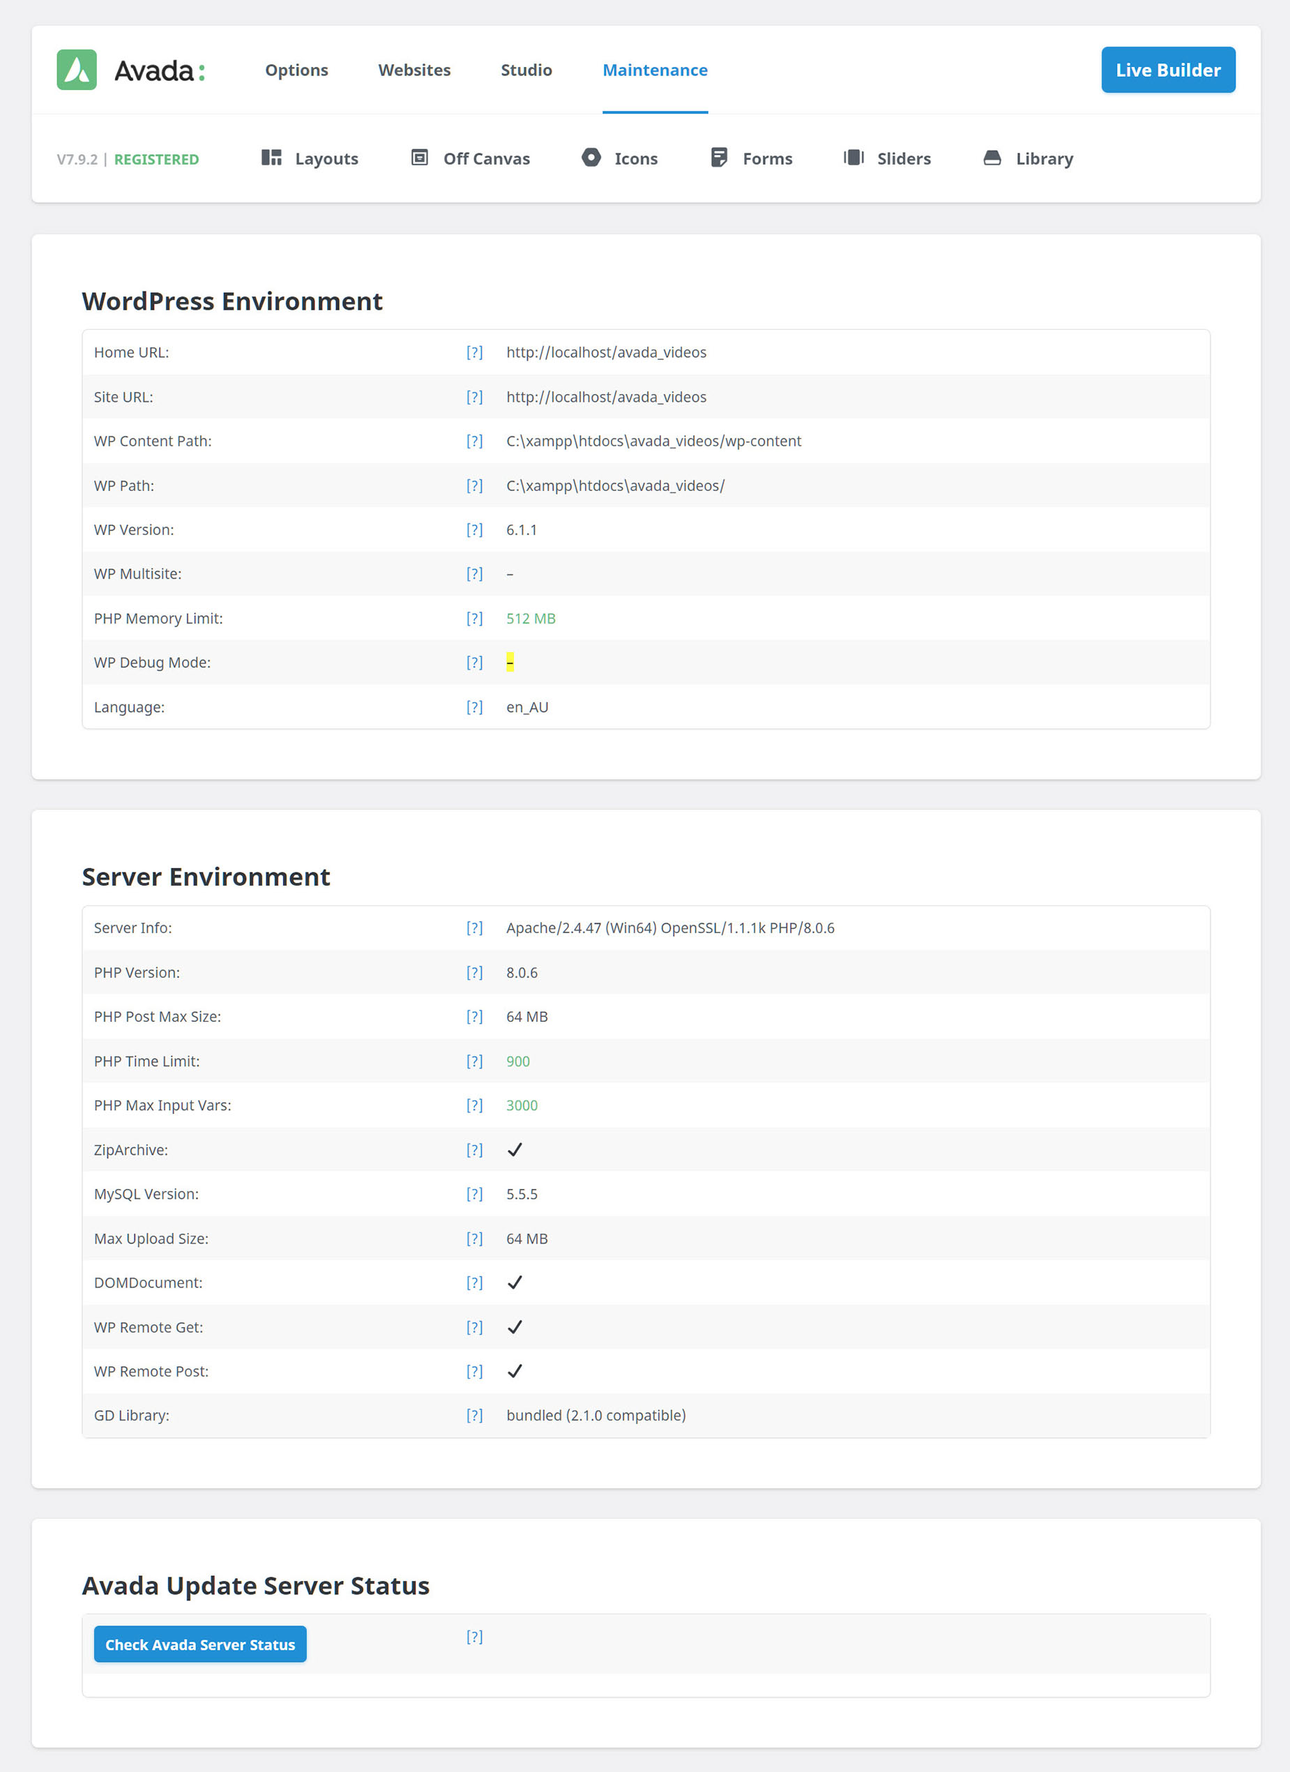Click the 8.0.6 PHP Version value

pos(521,972)
